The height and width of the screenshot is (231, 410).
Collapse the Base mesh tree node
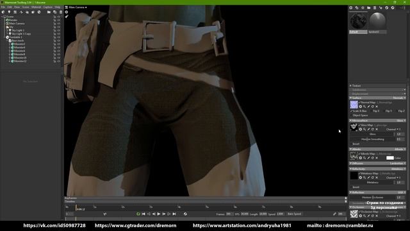pyautogui.click(x=7, y=40)
